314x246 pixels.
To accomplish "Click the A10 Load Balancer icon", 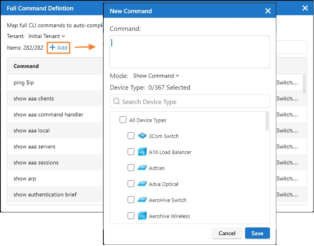I will [x=142, y=152].
